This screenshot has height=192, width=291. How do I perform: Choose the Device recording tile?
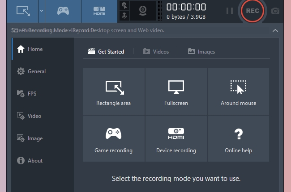click(176, 139)
